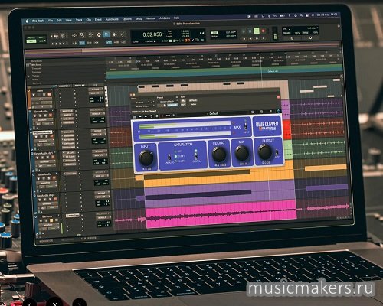Click the plugin toolbar plus icon
Screen dimensions: 383x306
(146, 116)
